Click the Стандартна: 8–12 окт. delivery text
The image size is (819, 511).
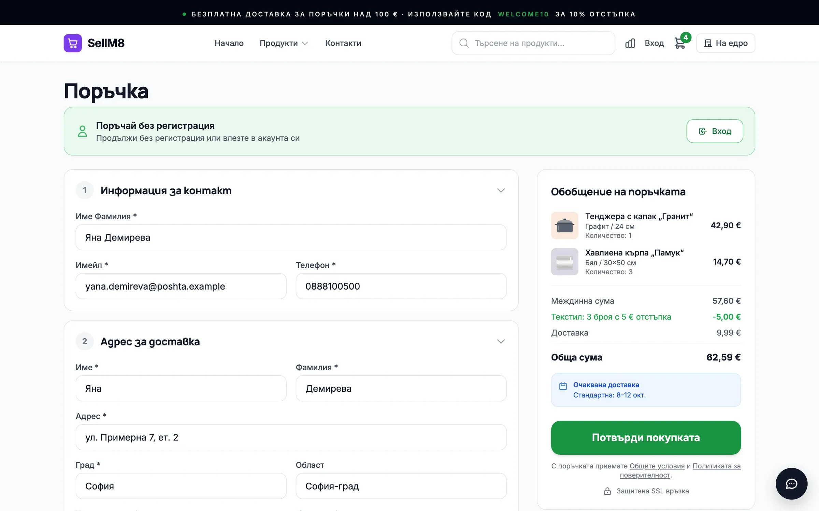click(609, 395)
